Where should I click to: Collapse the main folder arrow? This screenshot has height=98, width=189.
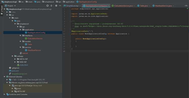tap(10, 18)
